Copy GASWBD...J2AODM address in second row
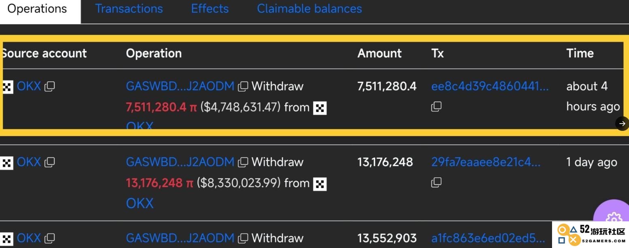 (243, 162)
